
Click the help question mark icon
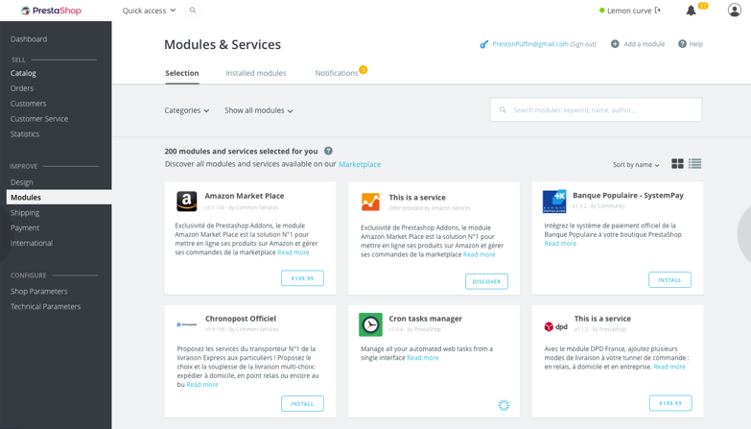(x=682, y=44)
